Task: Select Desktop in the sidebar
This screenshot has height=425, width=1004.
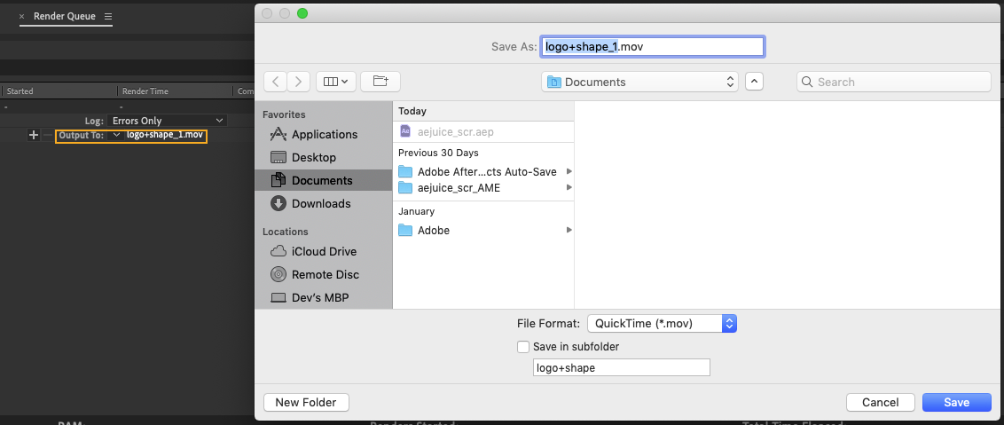Action: pyautogui.click(x=313, y=157)
